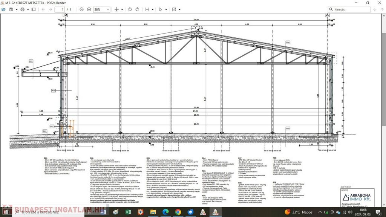Toggle the sidebar panel

[34, 9]
